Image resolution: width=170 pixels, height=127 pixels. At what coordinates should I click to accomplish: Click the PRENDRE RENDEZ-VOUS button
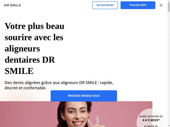[84, 96]
